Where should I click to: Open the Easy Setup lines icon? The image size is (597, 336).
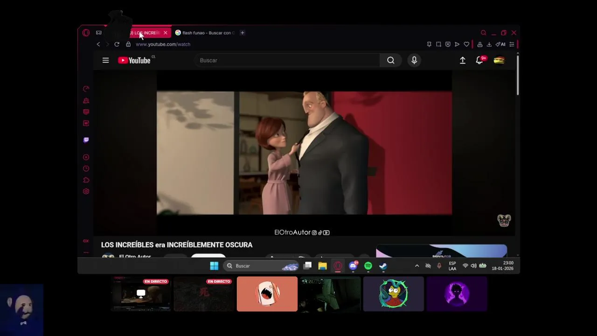point(512,44)
